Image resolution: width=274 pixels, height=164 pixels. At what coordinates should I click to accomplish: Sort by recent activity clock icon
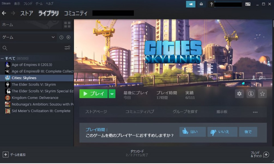61,37
